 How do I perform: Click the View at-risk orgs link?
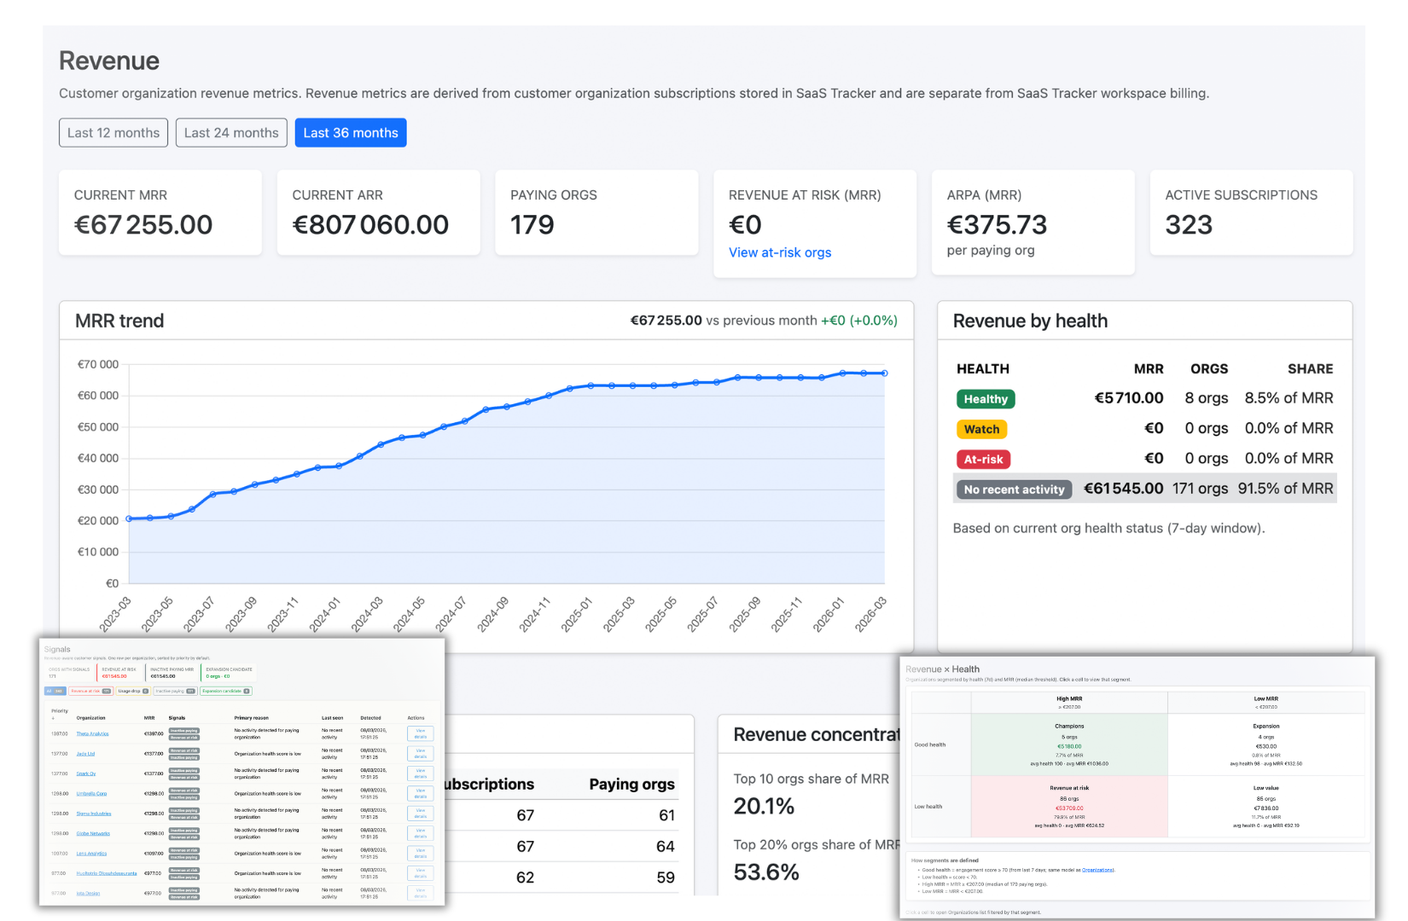click(780, 252)
